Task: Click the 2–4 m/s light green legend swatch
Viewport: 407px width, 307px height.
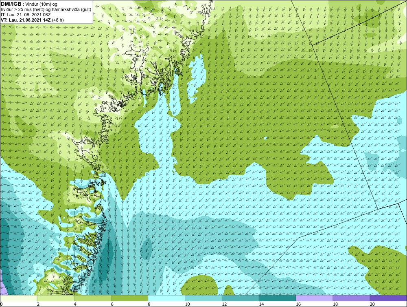Action: tap(55, 298)
